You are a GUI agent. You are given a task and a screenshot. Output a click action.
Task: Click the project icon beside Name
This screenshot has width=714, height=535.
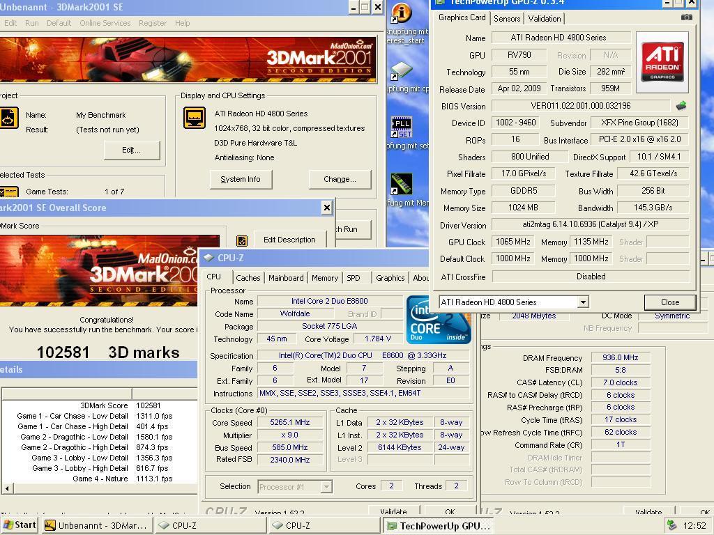(8, 118)
